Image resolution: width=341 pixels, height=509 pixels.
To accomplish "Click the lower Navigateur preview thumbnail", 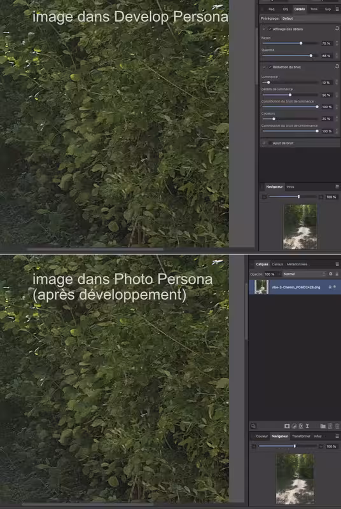I will [295, 479].
